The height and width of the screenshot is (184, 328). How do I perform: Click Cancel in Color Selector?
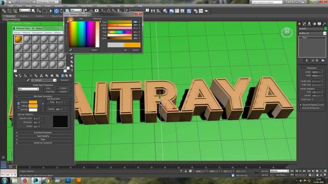pos(135,50)
